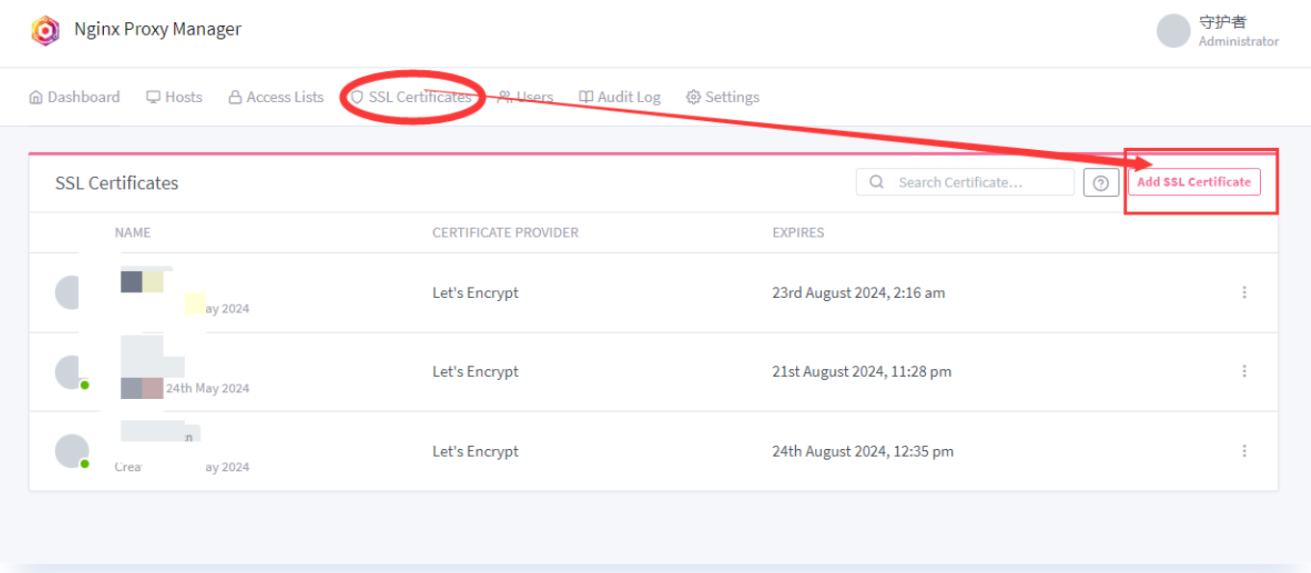The image size is (1311, 573).
Task: Open actions menu for 21st August certificate
Action: [1244, 371]
